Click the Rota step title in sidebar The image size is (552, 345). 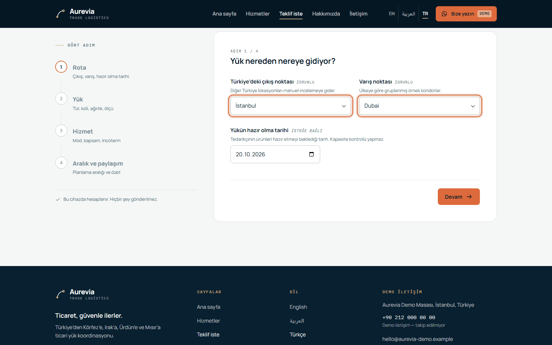tap(79, 68)
